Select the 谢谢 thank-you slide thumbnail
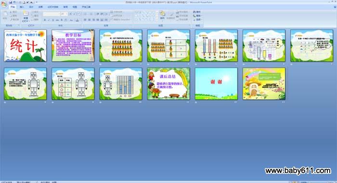337x183 pixels. click(216, 84)
